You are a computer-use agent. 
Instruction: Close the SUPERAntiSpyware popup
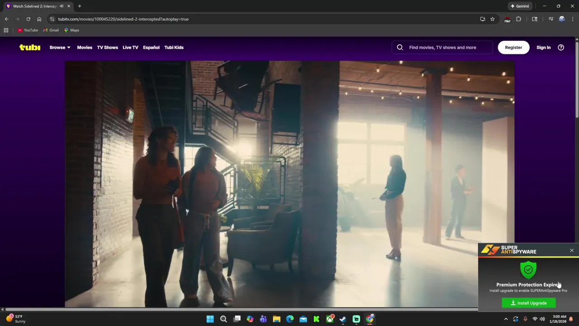point(572,250)
